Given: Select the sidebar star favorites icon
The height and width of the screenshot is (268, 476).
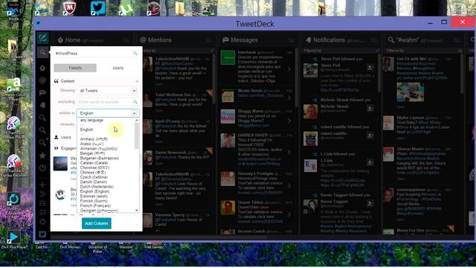Looking at the screenshot, I should [x=42, y=156].
